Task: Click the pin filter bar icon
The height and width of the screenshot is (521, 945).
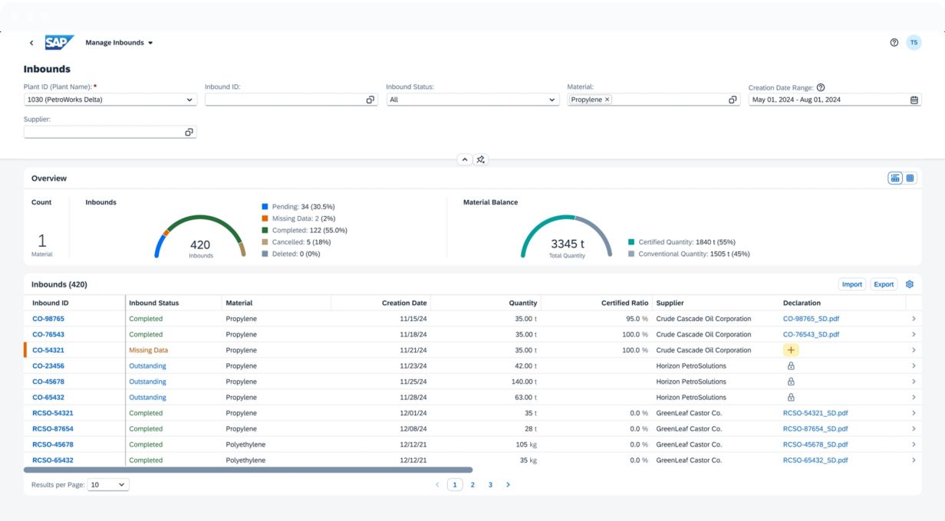Action: click(481, 159)
